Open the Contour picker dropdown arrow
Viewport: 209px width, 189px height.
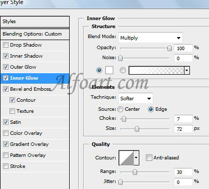136,157
